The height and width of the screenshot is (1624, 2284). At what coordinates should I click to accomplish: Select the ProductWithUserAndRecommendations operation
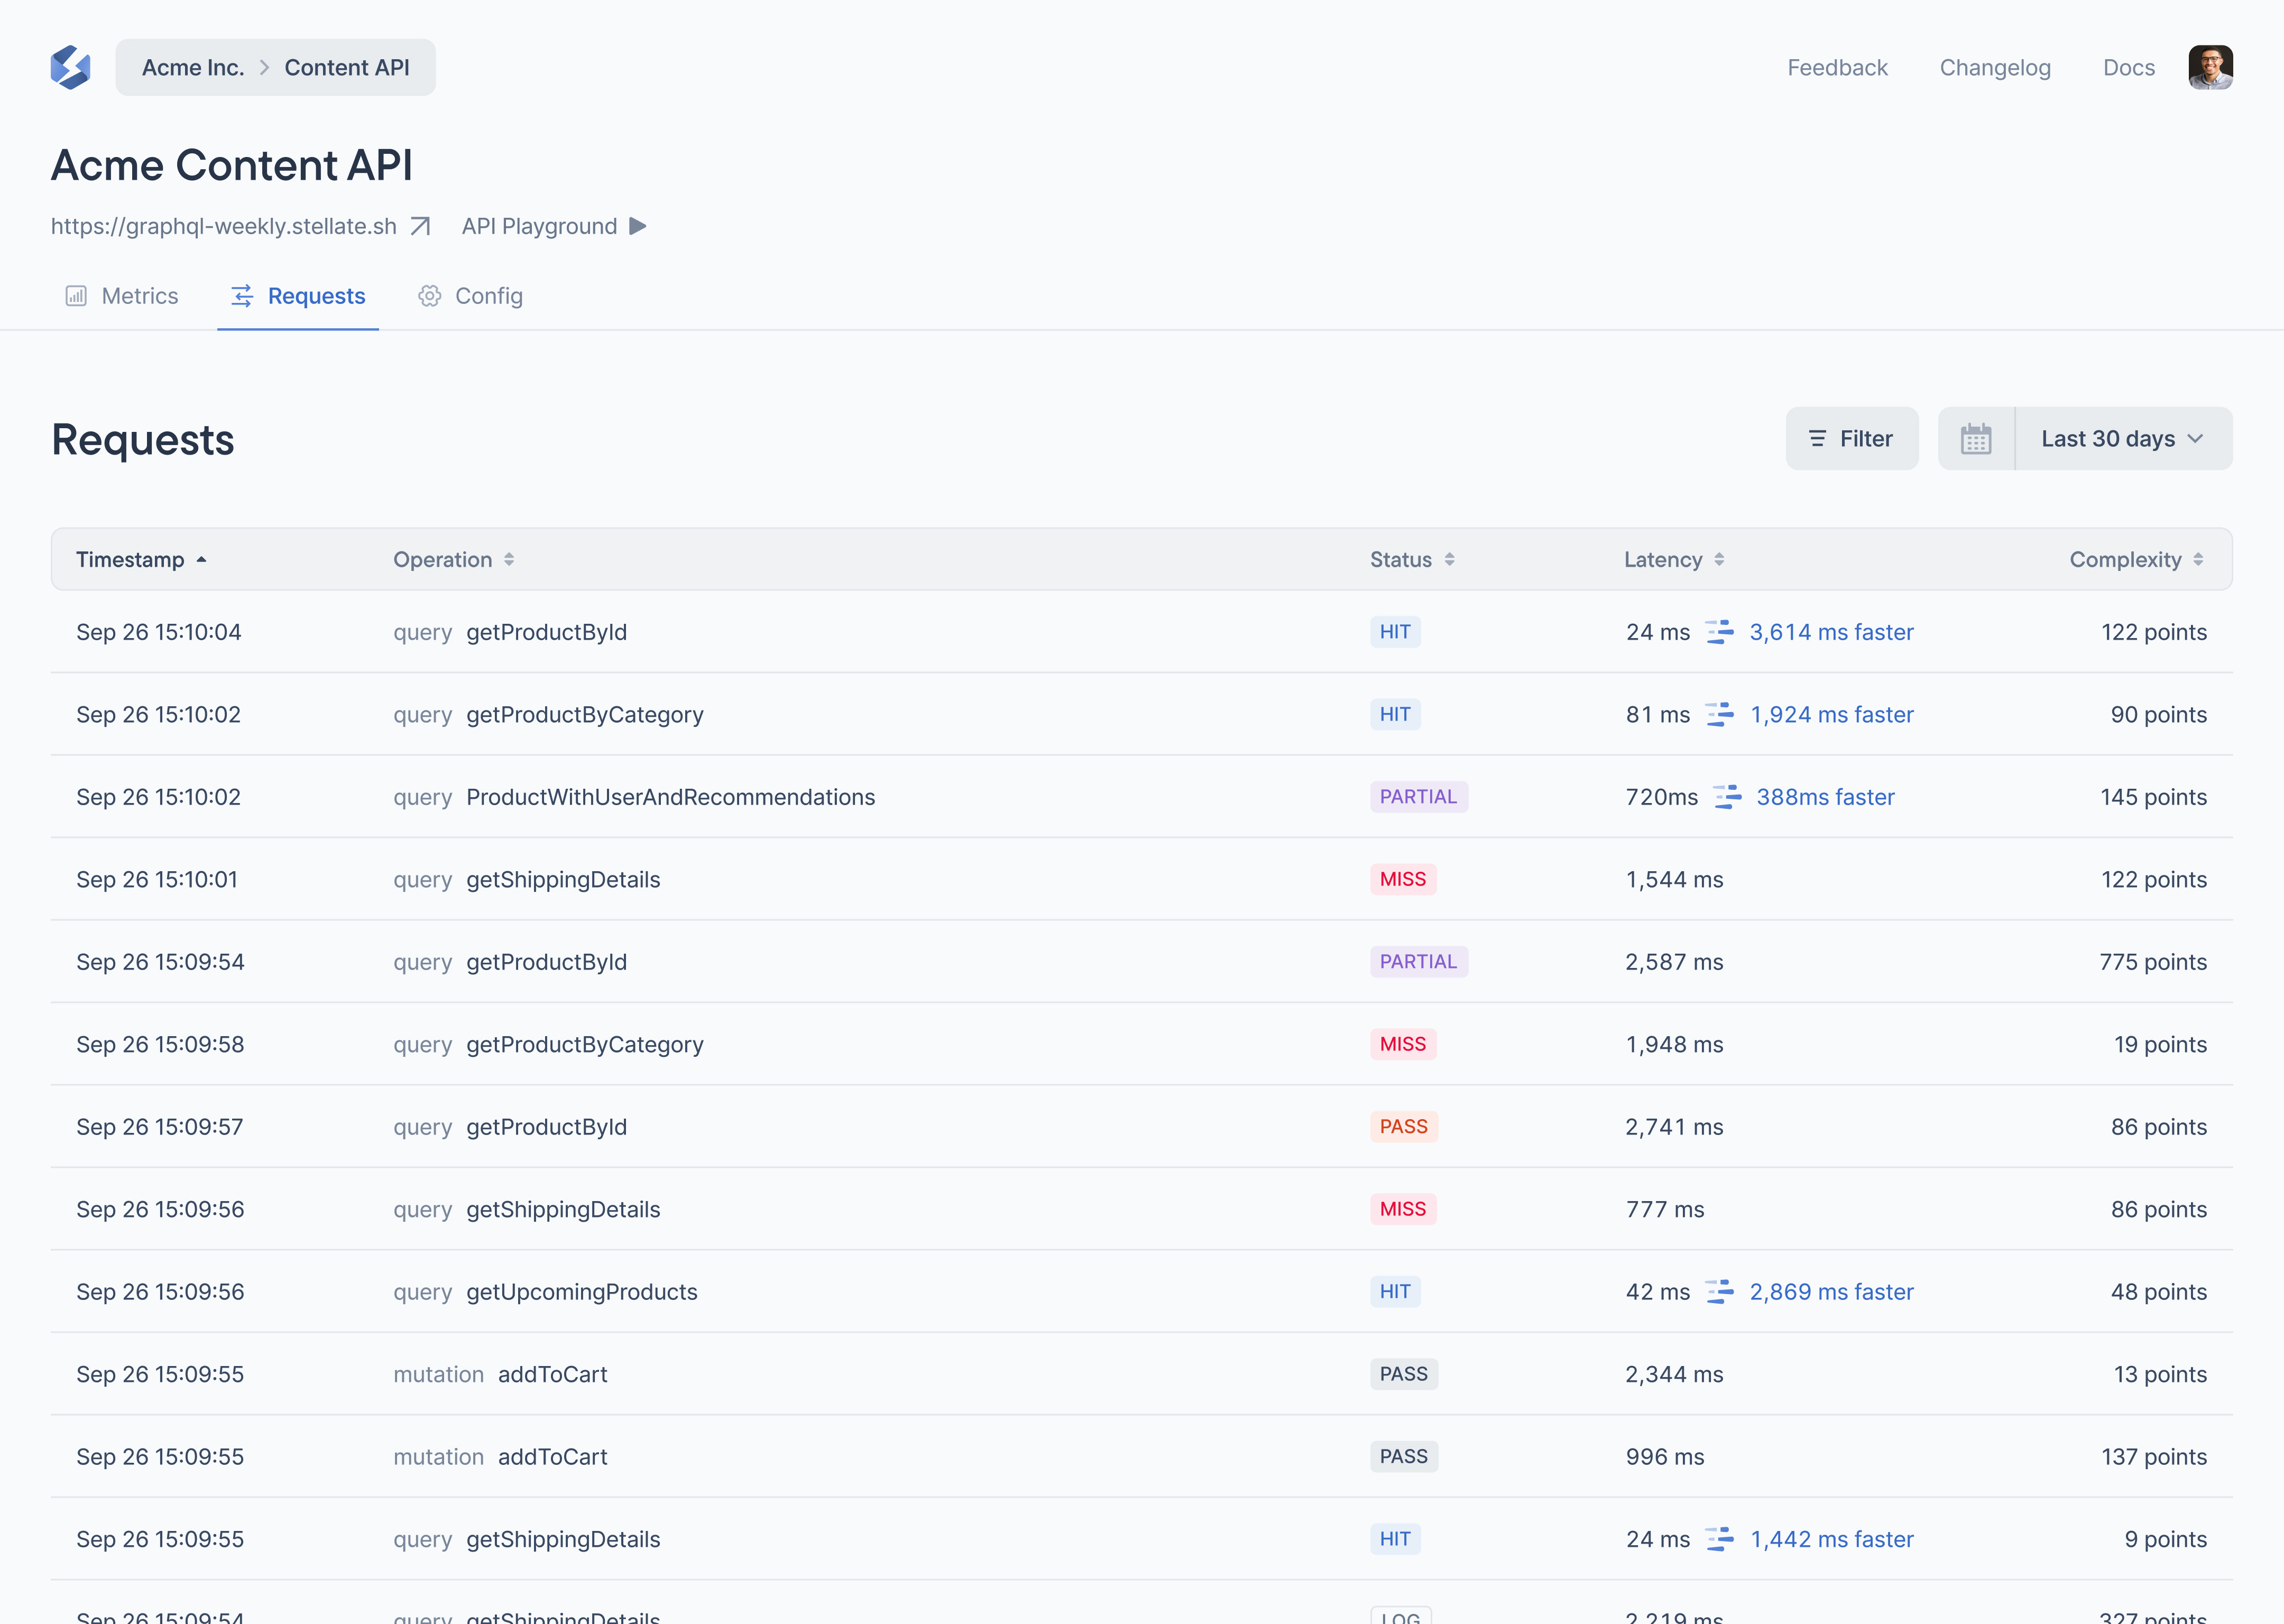[670, 797]
